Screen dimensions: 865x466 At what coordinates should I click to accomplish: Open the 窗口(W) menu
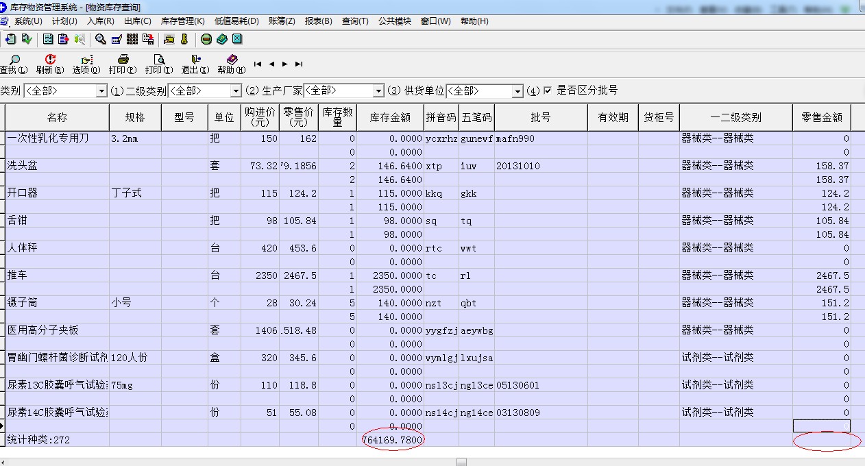pyautogui.click(x=436, y=21)
